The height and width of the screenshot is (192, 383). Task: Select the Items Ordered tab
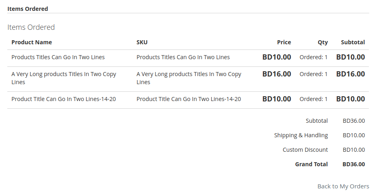27,9
